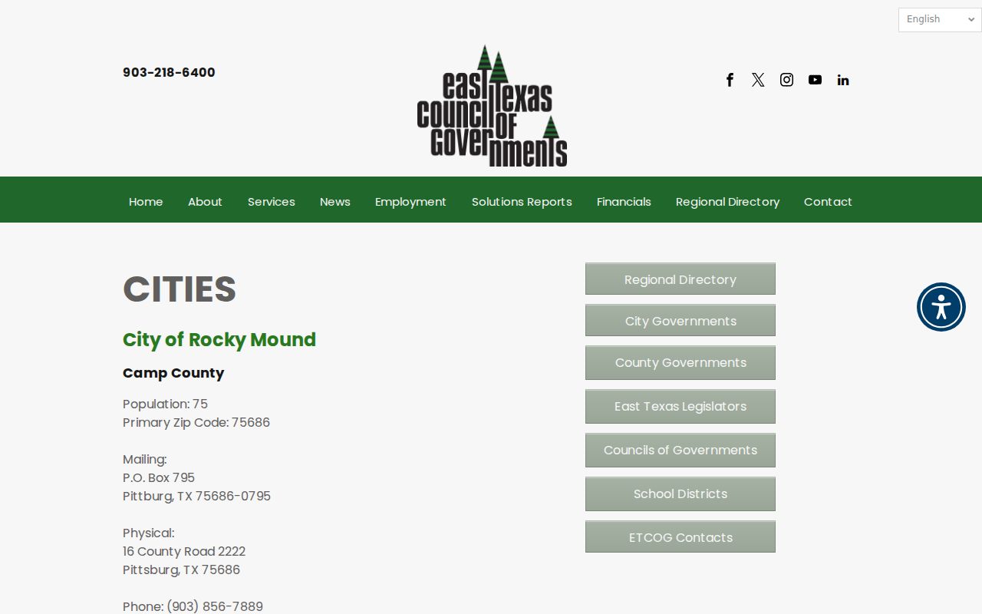Open Solutions Reports in the navigation

click(x=522, y=202)
